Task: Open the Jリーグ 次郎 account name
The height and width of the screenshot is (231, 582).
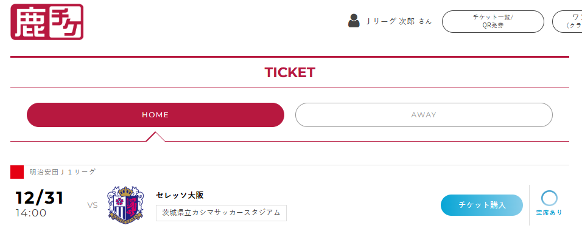Action: pos(399,21)
